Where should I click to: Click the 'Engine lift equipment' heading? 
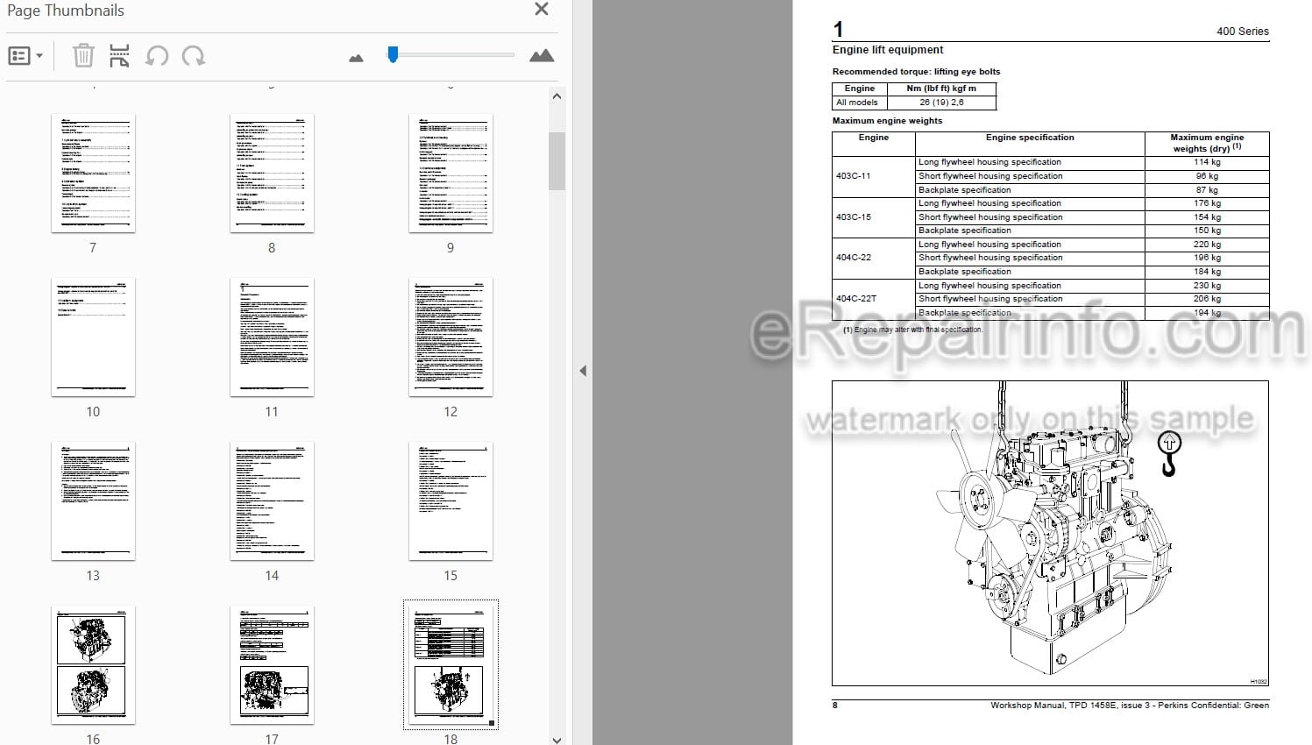coord(888,50)
